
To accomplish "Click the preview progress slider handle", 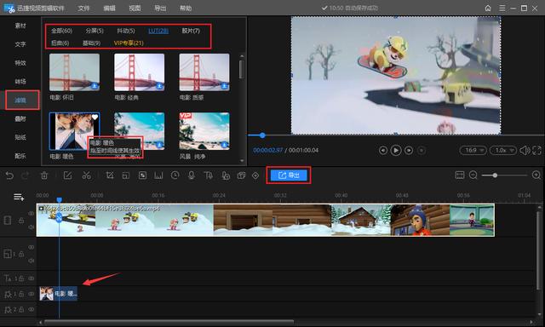I will 262,135.
